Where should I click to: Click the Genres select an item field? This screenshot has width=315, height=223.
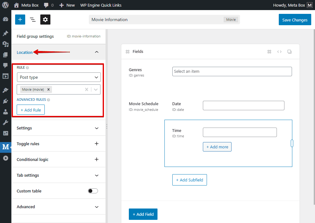point(232,71)
